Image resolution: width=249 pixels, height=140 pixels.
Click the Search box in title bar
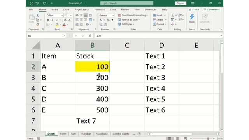[x=127, y=3]
